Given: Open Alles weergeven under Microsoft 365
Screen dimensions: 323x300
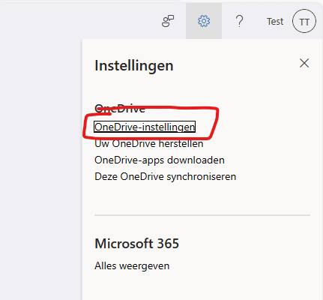Looking at the screenshot, I should [132, 265].
